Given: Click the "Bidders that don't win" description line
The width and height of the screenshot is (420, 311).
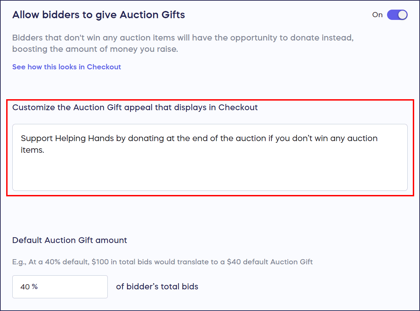Looking at the screenshot, I should coord(183,37).
